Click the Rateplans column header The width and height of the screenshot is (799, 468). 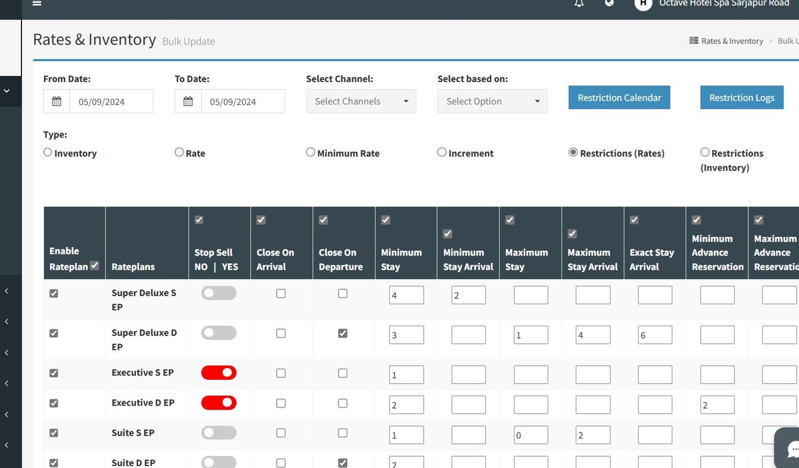click(133, 267)
